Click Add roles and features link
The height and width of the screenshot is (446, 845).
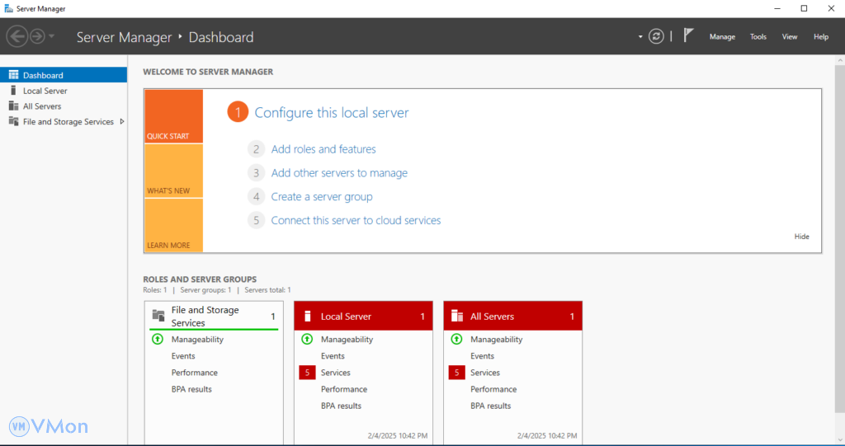coord(323,149)
